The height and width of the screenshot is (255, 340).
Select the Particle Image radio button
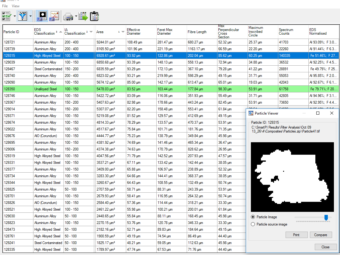(253, 217)
